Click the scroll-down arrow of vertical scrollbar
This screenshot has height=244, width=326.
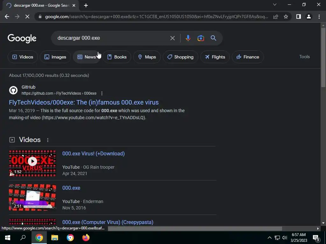(x=323, y=223)
